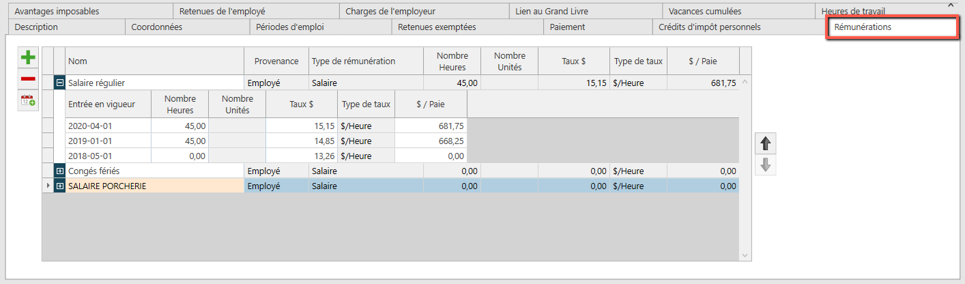965x284 pixels.
Task: Click the Congés fériés name cell
Action: pos(154,171)
